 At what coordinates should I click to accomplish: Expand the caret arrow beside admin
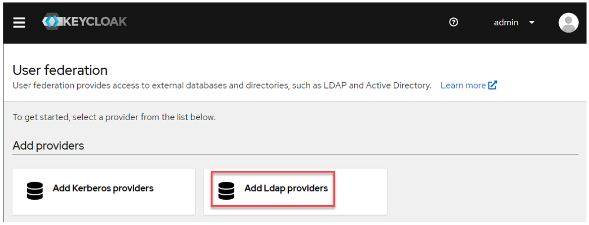point(532,23)
